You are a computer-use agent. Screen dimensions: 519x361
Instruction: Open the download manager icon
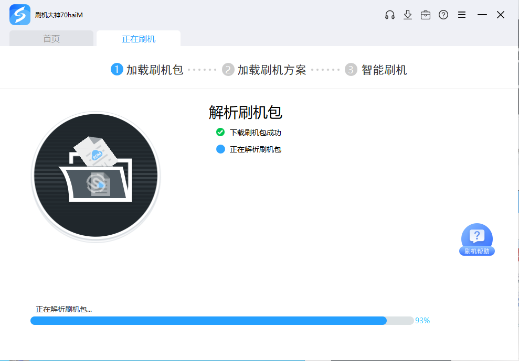tap(408, 15)
